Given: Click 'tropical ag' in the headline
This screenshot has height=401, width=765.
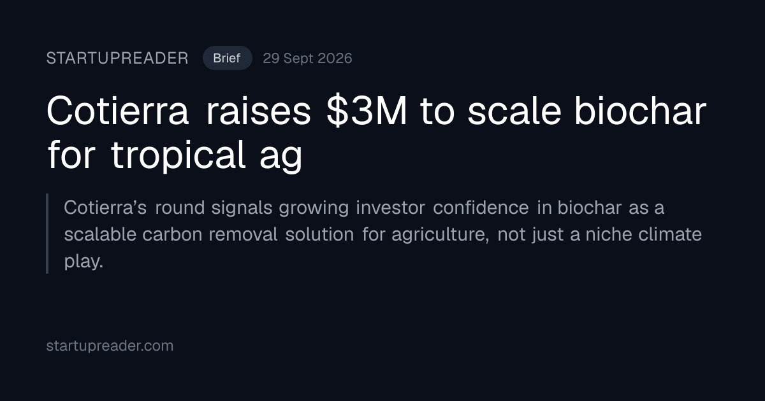Looking at the screenshot, I should click(207, 155).
